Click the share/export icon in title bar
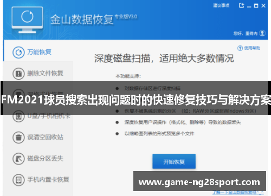The height and width of the screenshot is (196, 271). click(x=241, y=5)
